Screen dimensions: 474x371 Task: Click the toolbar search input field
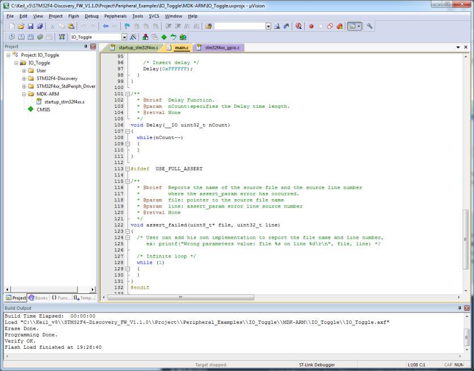(x=240, y=26)
